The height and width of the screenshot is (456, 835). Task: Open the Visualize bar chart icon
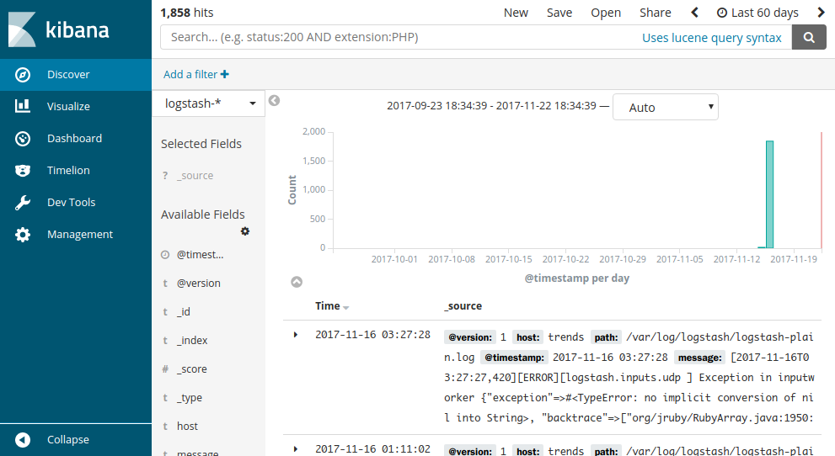[24, 107]
